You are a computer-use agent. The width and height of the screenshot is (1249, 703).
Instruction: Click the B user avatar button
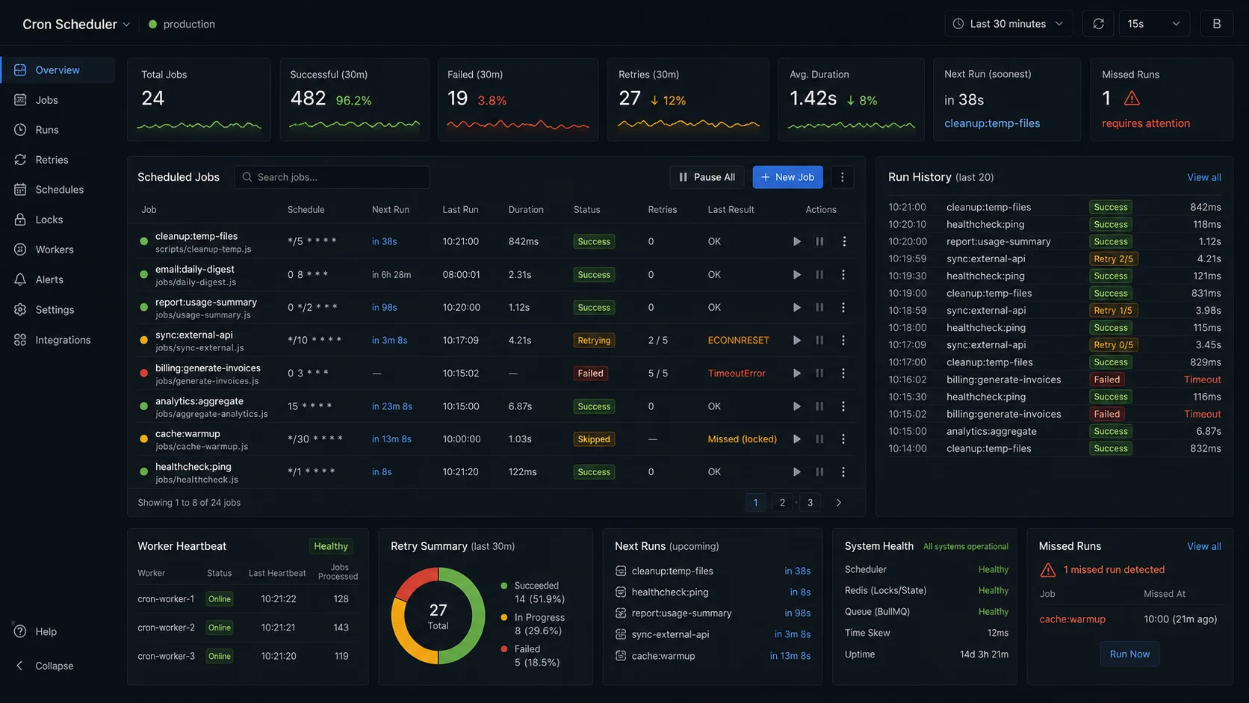coord(1216,24)
